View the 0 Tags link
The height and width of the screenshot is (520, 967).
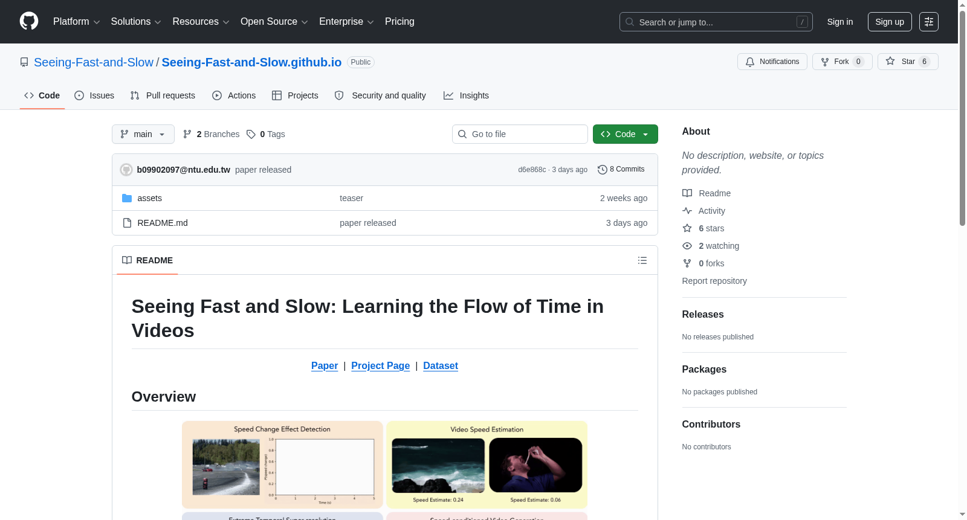point(266,134)
